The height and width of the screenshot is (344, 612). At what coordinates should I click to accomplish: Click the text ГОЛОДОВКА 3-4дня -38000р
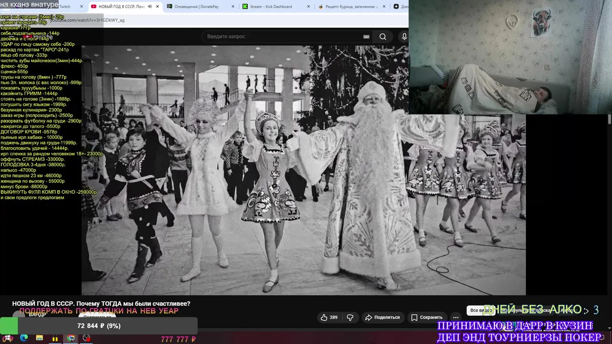click(x=33, y=164)
